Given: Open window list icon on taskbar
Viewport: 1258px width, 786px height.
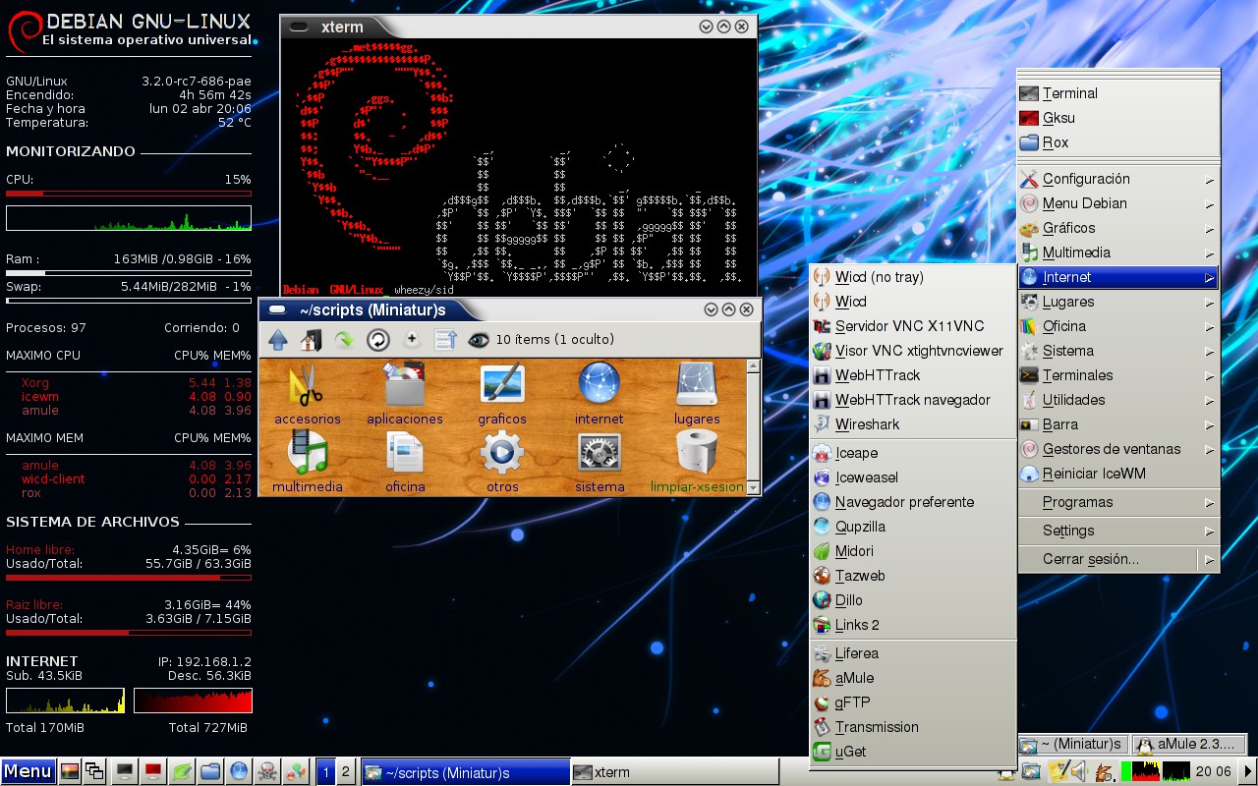Looking at the screenshot, I should [x=94, y=771].
